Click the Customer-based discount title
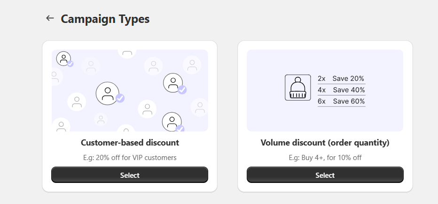 click(x=130, y=143)
